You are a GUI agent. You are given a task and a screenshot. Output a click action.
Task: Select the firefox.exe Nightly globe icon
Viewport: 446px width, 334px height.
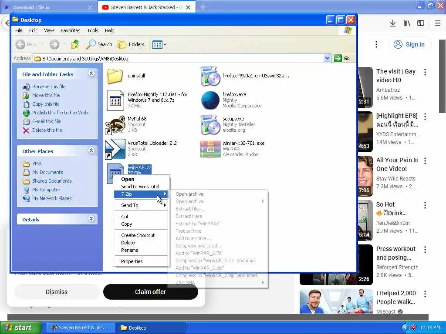click(210, 100)
